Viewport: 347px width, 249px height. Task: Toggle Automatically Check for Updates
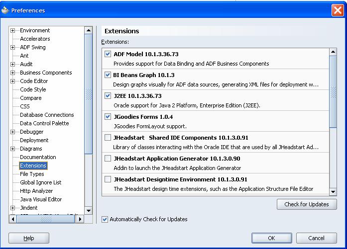point(105,219)
